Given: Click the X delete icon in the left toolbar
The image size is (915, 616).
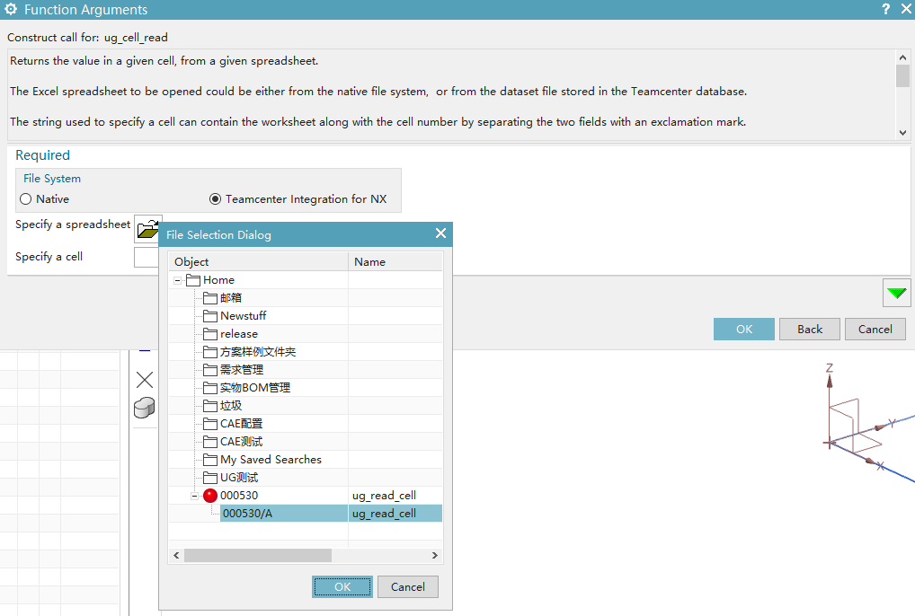Looking at the screenshot, I should point(144,380).
